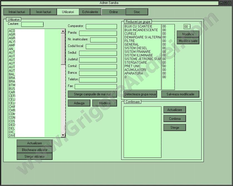Click the Confirma button
Screen dimensions: 233x186
(x=175, y=119)
